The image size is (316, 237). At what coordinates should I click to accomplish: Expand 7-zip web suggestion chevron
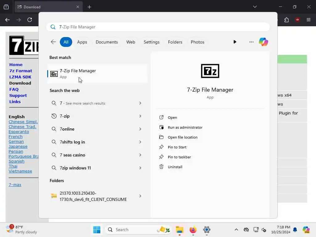click(140, 116)
